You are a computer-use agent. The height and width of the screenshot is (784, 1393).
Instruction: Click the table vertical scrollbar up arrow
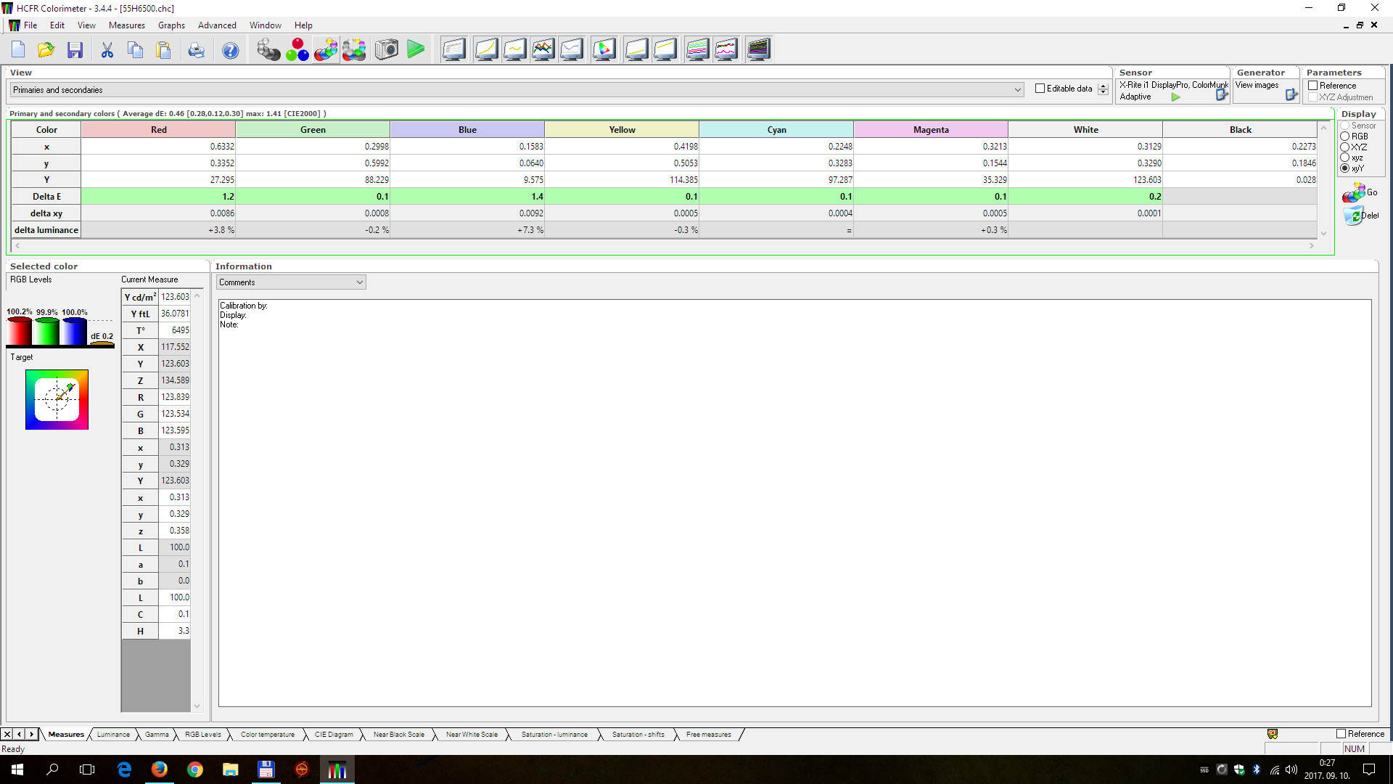coord(1324,128)
